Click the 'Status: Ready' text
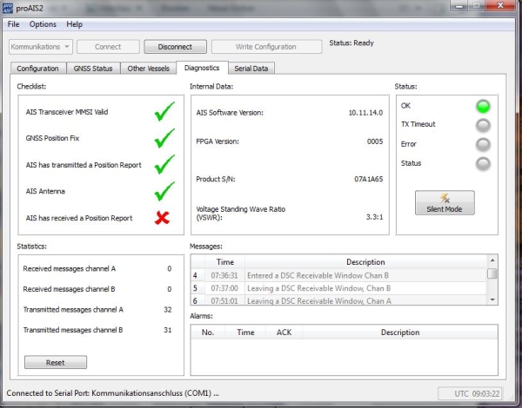This screenshot has height=408, width=522. (x=351, y=43)
